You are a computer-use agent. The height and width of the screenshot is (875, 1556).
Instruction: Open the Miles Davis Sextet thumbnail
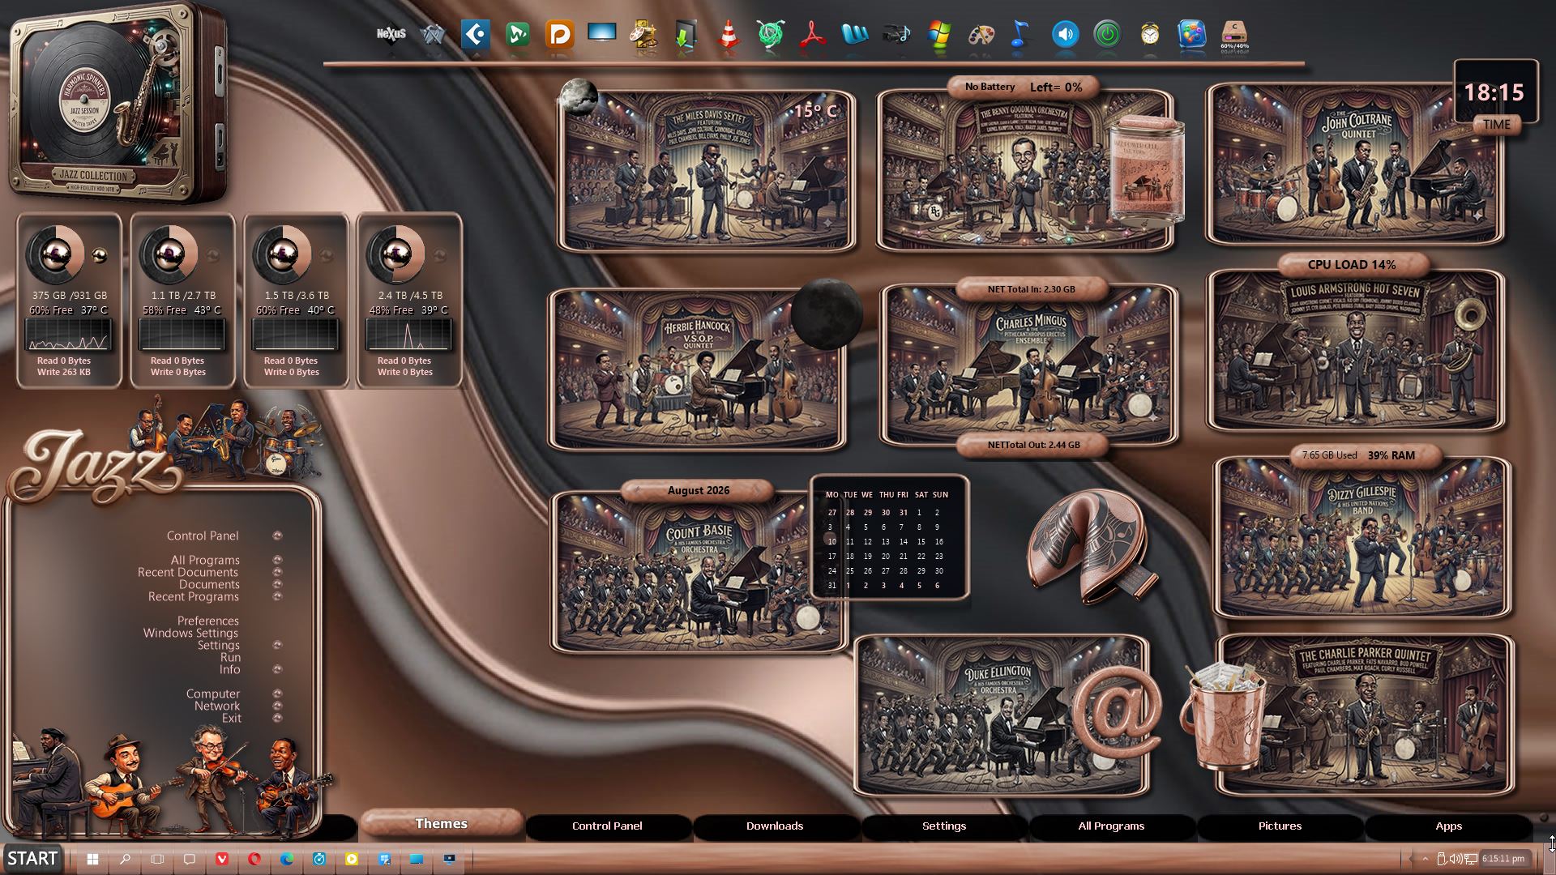click(707, 170)
